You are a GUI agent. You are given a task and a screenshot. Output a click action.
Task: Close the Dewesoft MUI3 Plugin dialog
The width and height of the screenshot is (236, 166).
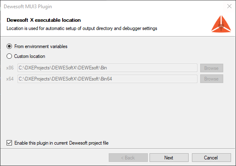click(x=229, y=6)
